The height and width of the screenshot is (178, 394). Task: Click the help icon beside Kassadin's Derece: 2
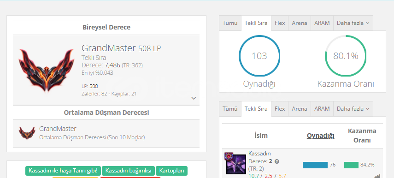coord(276,161)
